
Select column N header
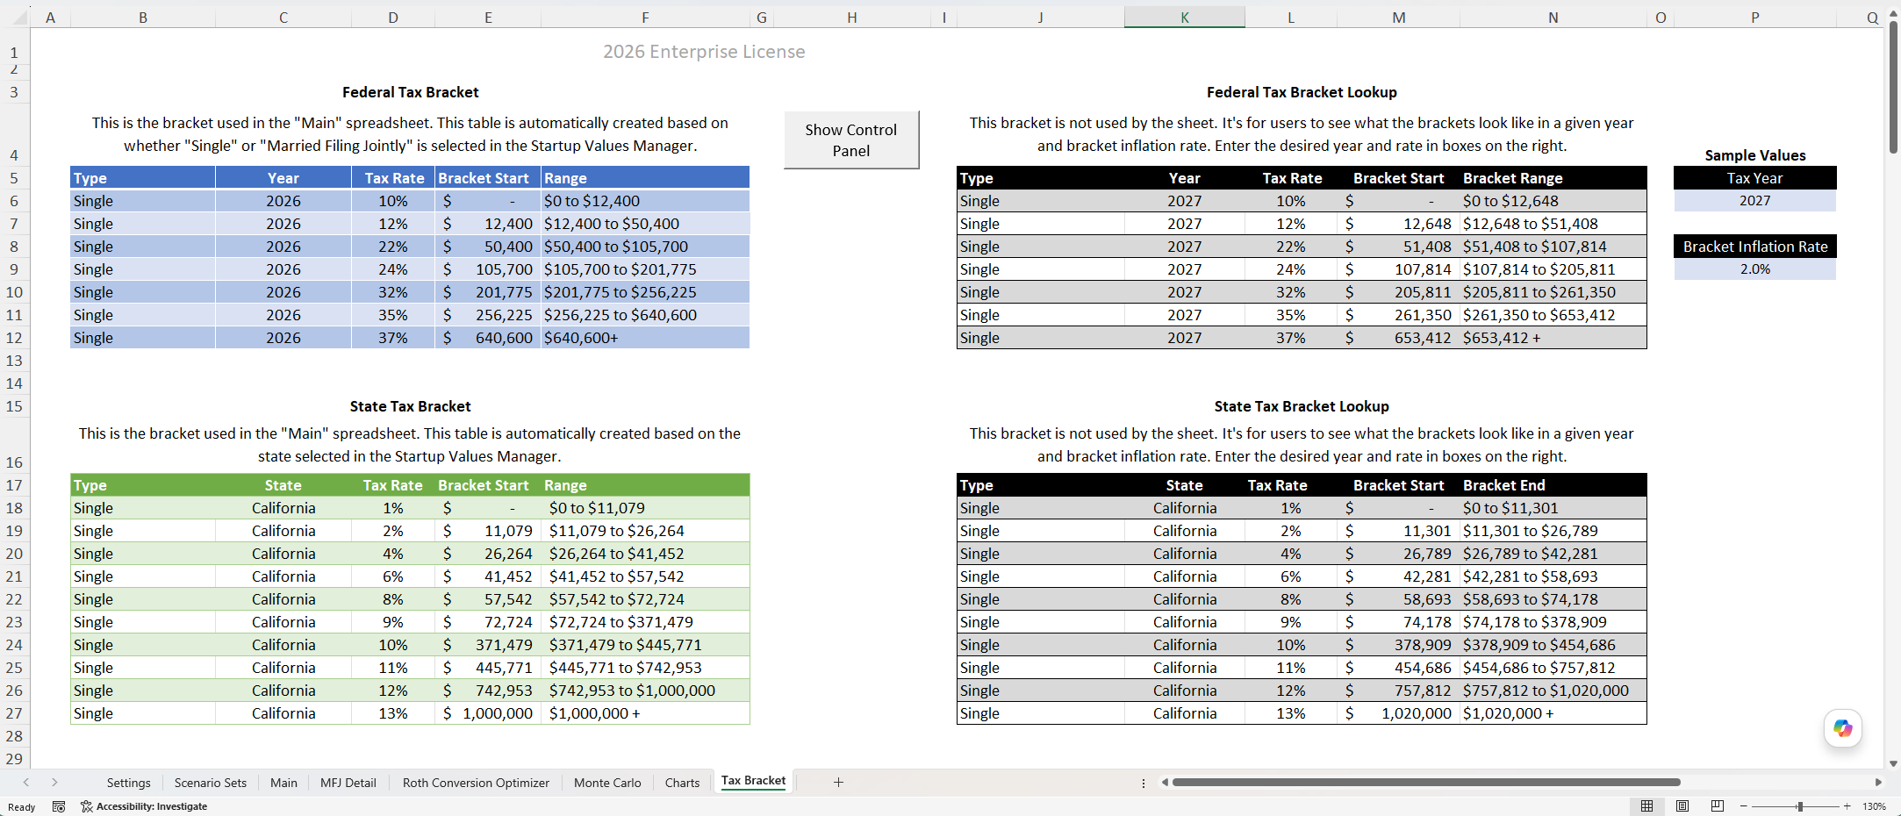point(1553,18)
